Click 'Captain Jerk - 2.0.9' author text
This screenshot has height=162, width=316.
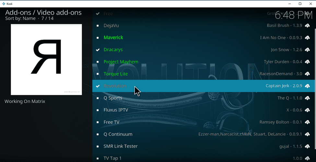tap(284, 86)
